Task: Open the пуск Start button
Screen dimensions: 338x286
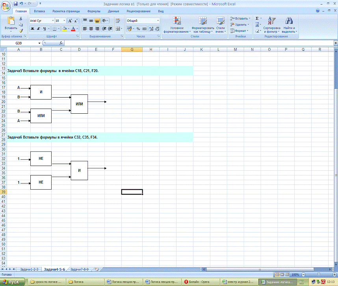Action: (12, 282)
